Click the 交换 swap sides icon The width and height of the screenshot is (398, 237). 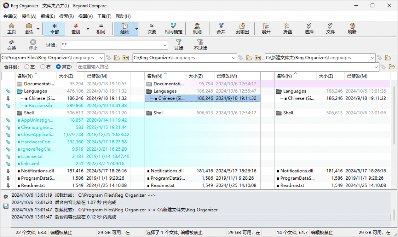pyautogui.click(x=11, y=45)
